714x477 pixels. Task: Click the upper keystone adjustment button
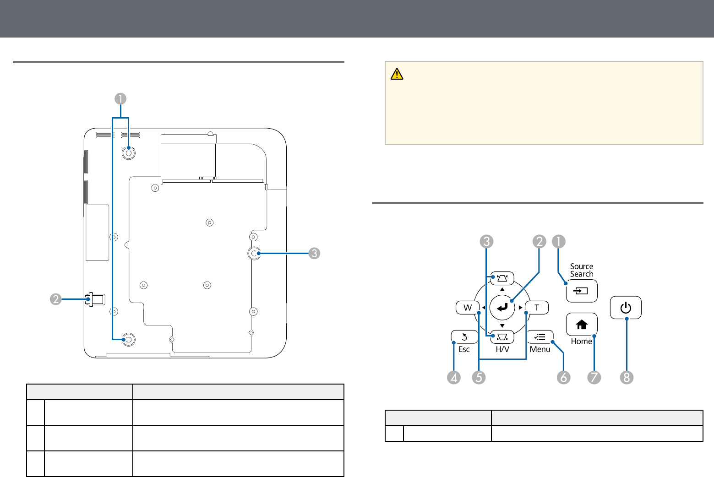[x=502, y=278]
